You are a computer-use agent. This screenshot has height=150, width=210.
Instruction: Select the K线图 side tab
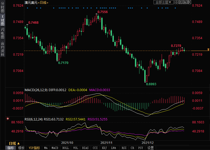coord(2,20)
